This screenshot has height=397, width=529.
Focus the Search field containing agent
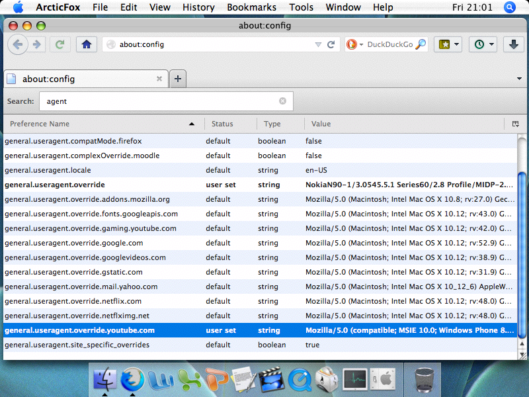pos(166,101)
